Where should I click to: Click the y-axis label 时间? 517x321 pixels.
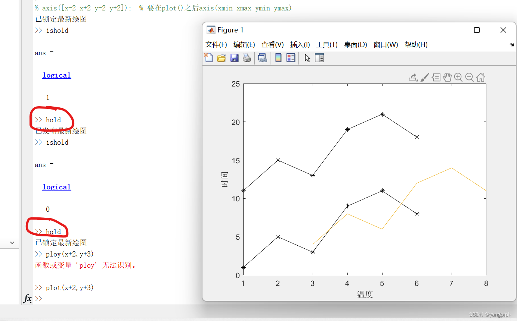click(x=225, y=179)
